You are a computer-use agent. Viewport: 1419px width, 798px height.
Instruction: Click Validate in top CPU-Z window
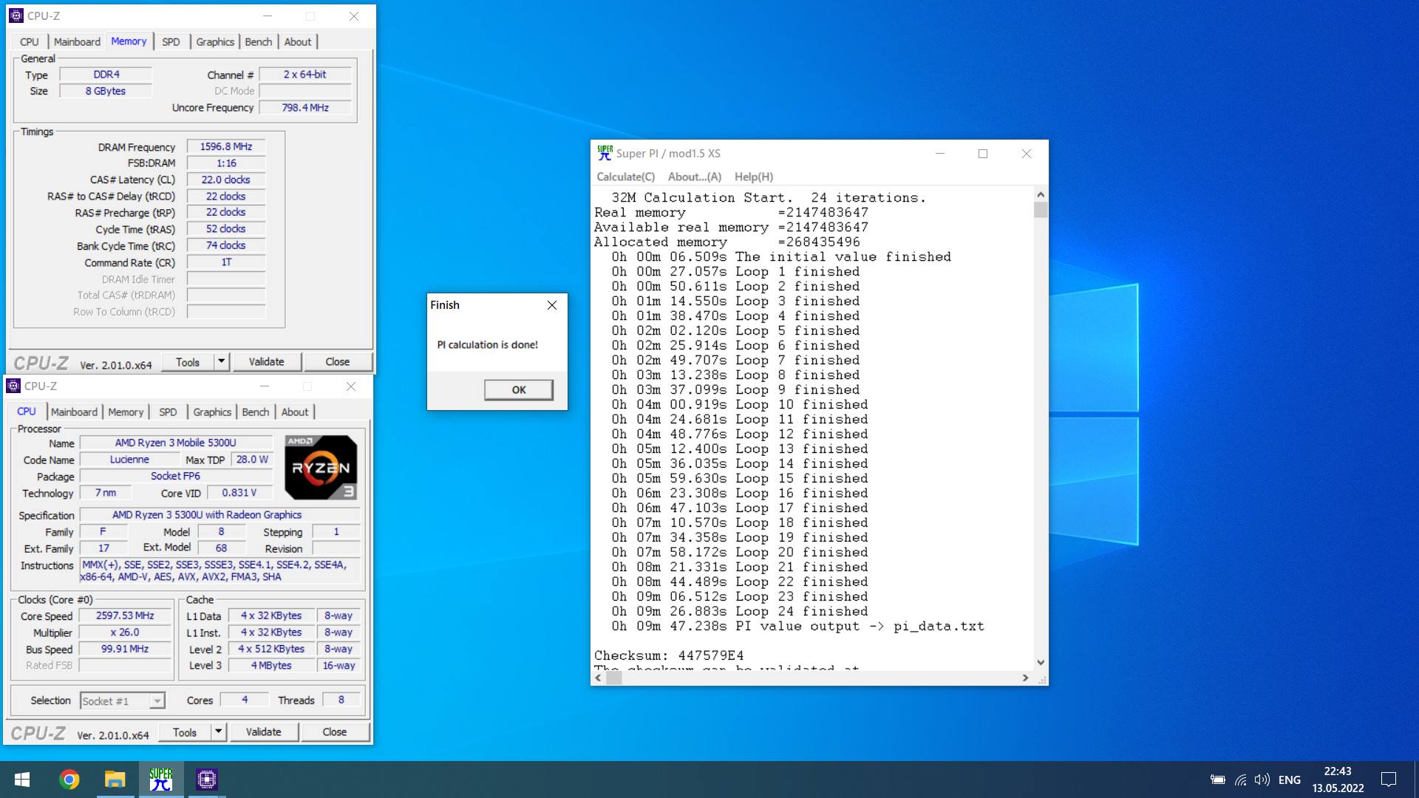point(266,361)
